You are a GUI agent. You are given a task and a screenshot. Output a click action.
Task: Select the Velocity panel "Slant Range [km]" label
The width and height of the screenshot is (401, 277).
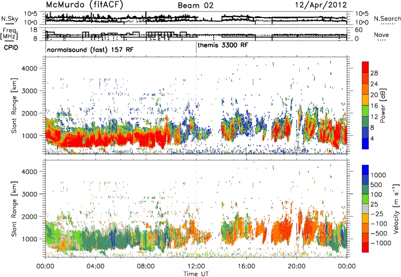click(x=14, y=208)
